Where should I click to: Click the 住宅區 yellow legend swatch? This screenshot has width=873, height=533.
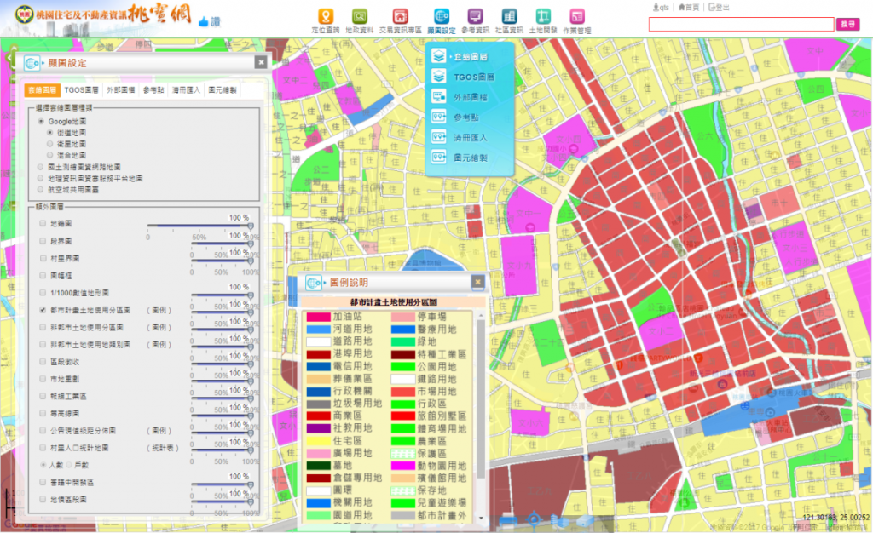[x=319, y=441]
